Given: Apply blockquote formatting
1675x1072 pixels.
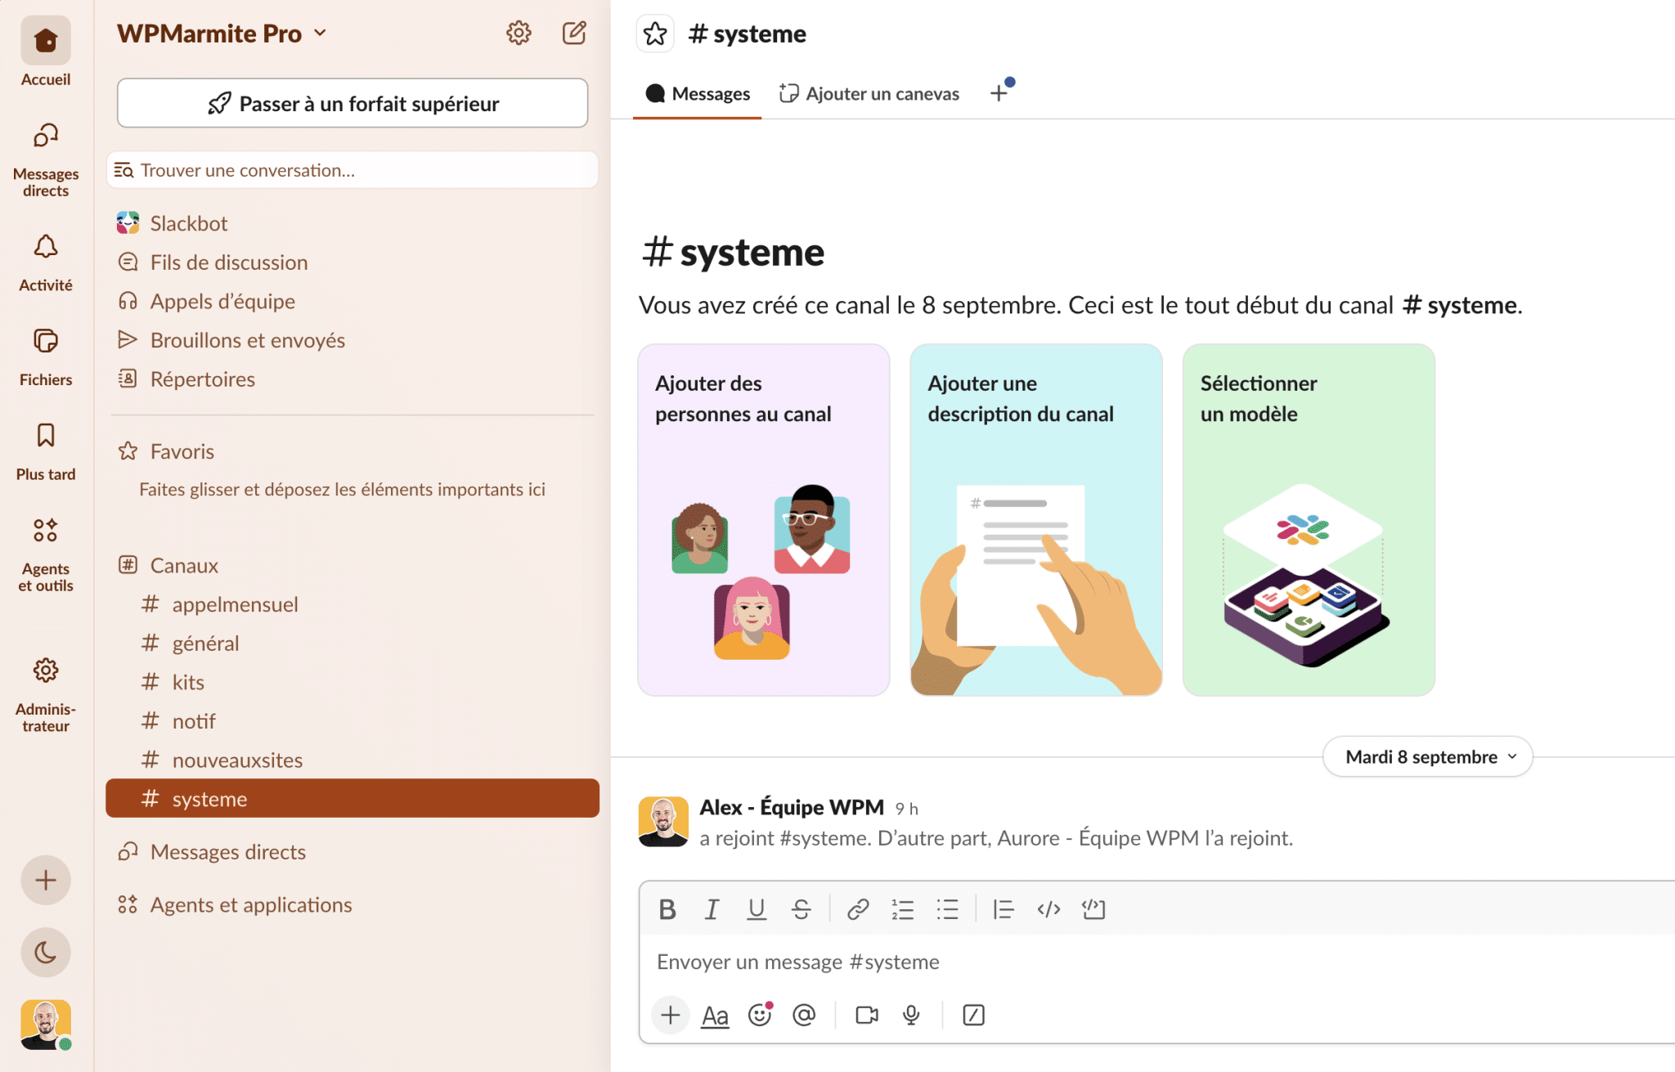Looking at the screenshot, I should pos(1004,909).
